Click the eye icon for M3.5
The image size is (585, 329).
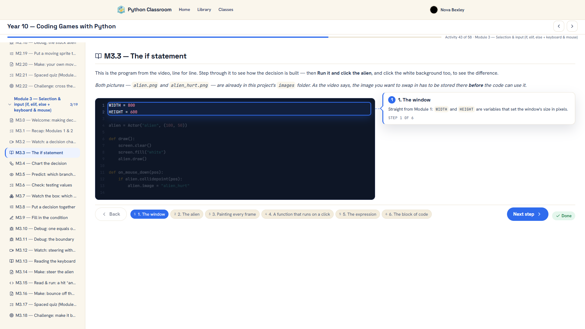pos(12,175)
